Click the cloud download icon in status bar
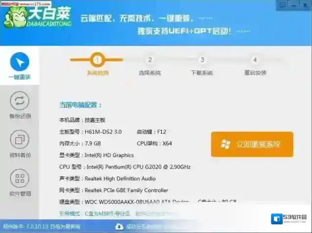The width and height of the screenshot is (312, 233). [119, 226]
